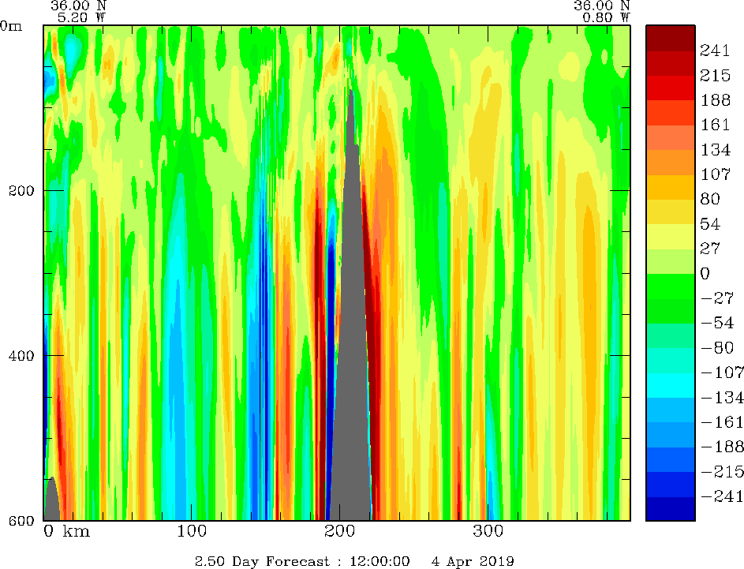Click the 0m depth axis label
Image resolution: width=744 pixels, height=569 pixels.
[11, 26]
